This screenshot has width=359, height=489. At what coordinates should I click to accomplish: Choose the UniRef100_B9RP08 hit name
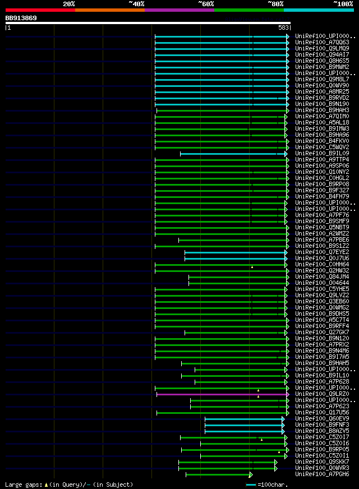(x=322, y=184)
